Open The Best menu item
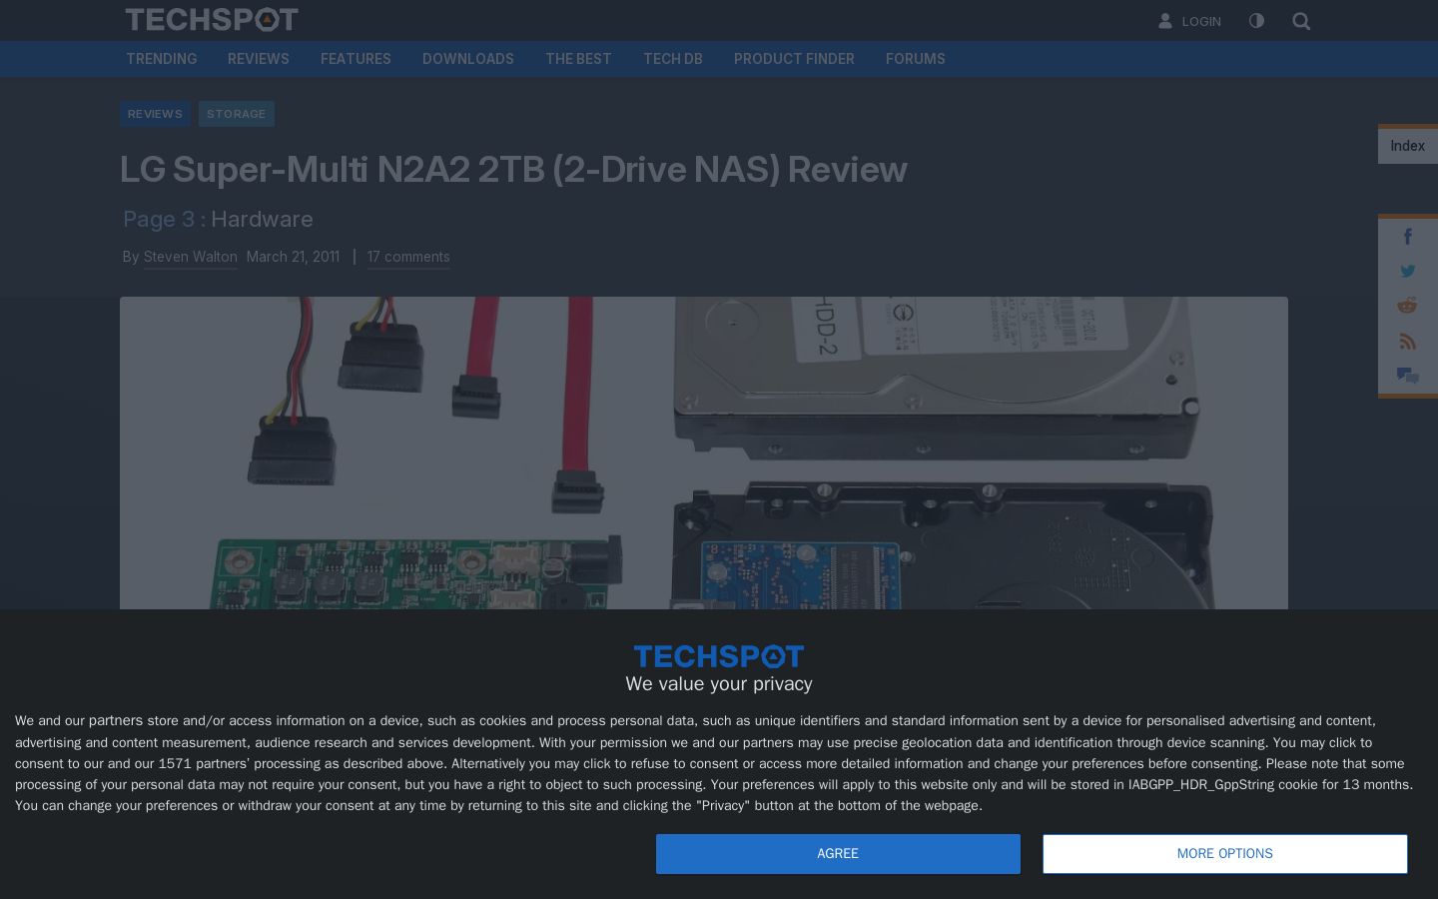1438x899 pixels. point(578,59)
